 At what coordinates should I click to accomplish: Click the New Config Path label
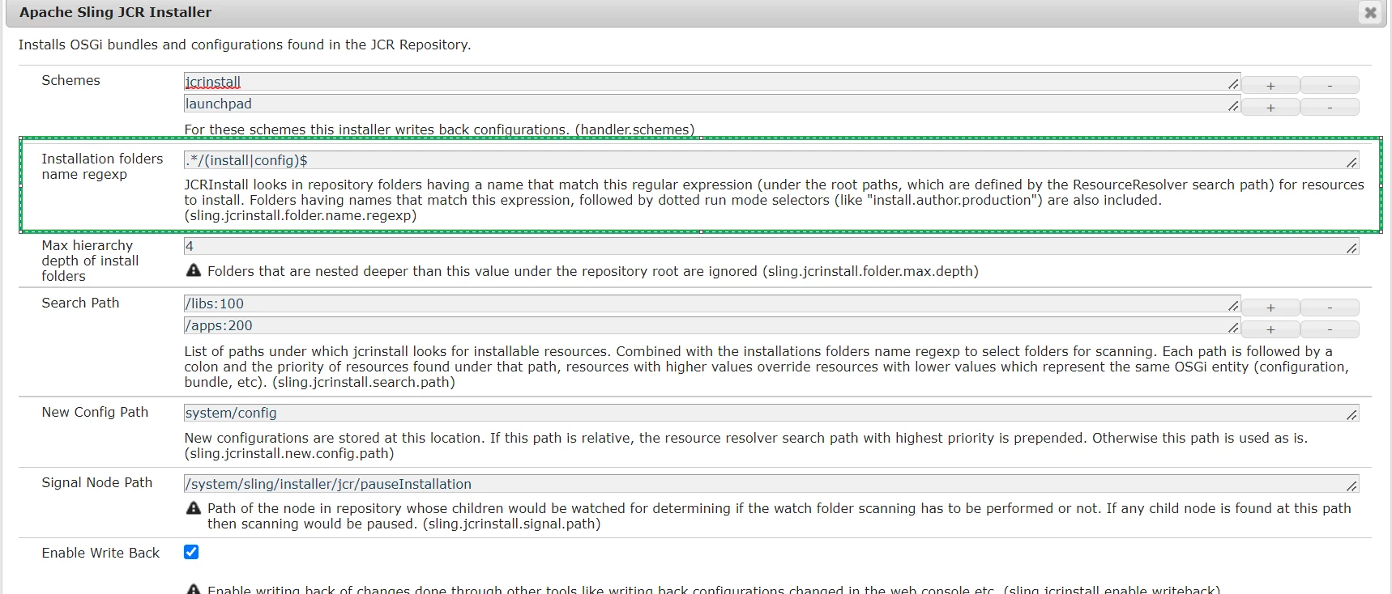pyautogui.click(x=95, y=412)
